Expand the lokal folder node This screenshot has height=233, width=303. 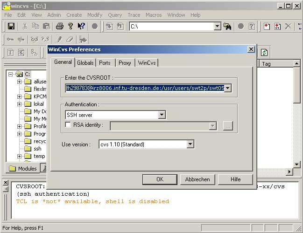pos(19,104)
